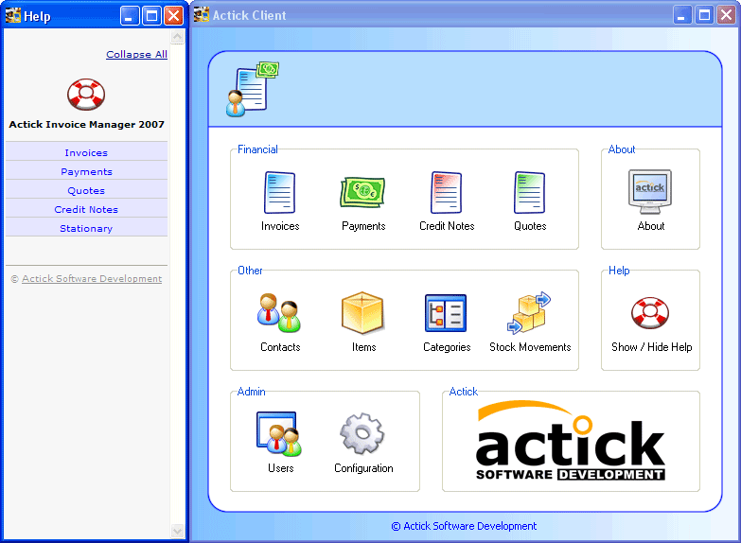The image size is (741, 543).
Task: Click the scroll up arrow in Help
Action: [x=177, y=36]
